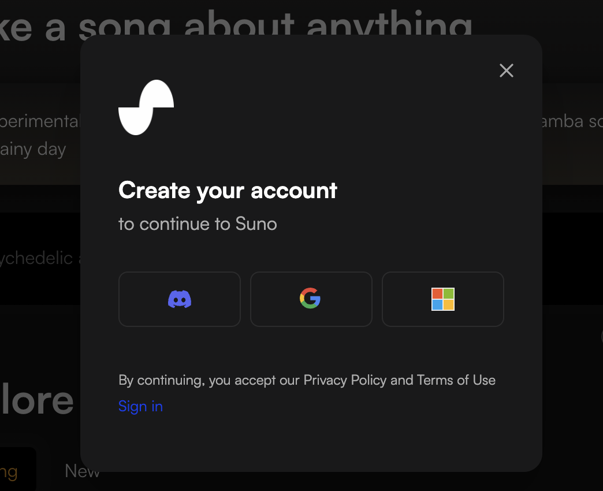Screen dimensions: 603x491
Task: Open the Terms of Use link
Action: click(456, 380)
